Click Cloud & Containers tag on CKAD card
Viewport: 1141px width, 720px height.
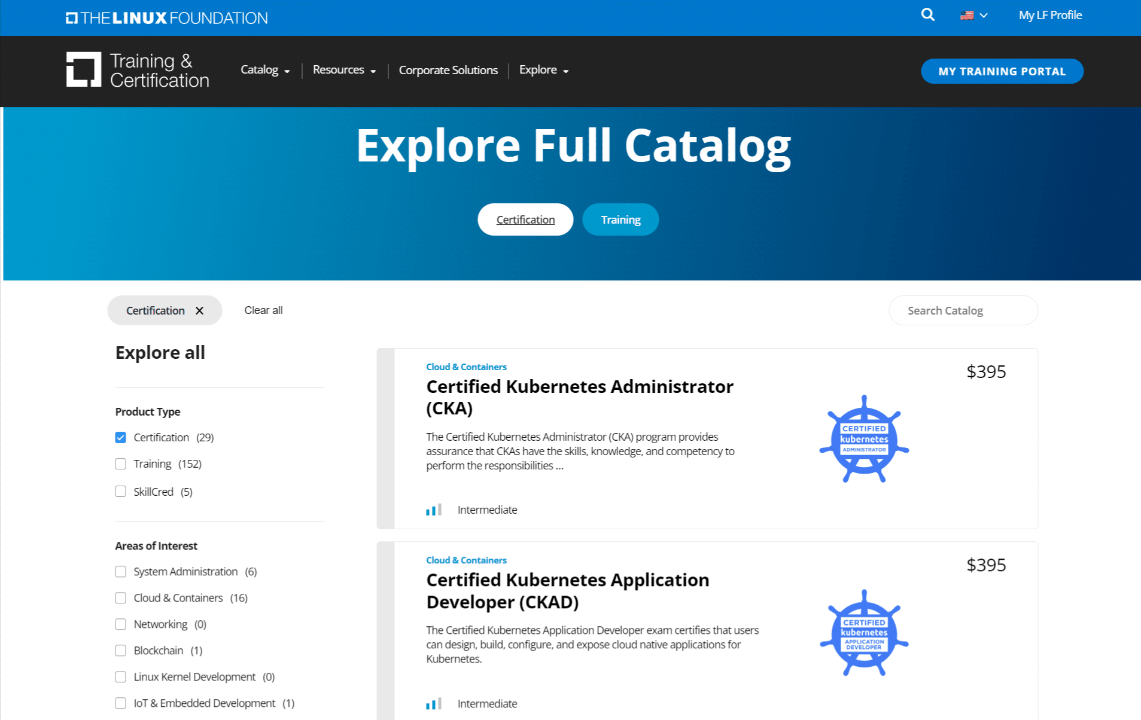(x=466, y=560)
